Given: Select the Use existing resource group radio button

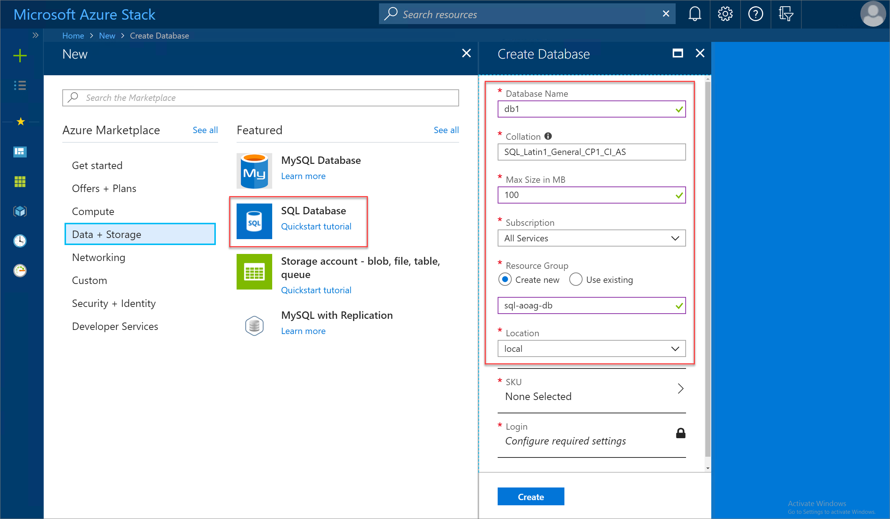Looking at the screenshot, I should (x=574, y=279).
